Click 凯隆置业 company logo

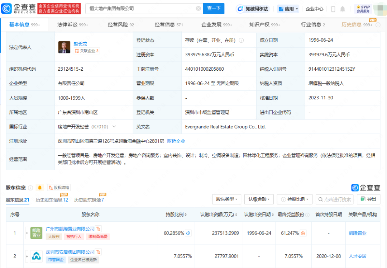click(36, 233)
